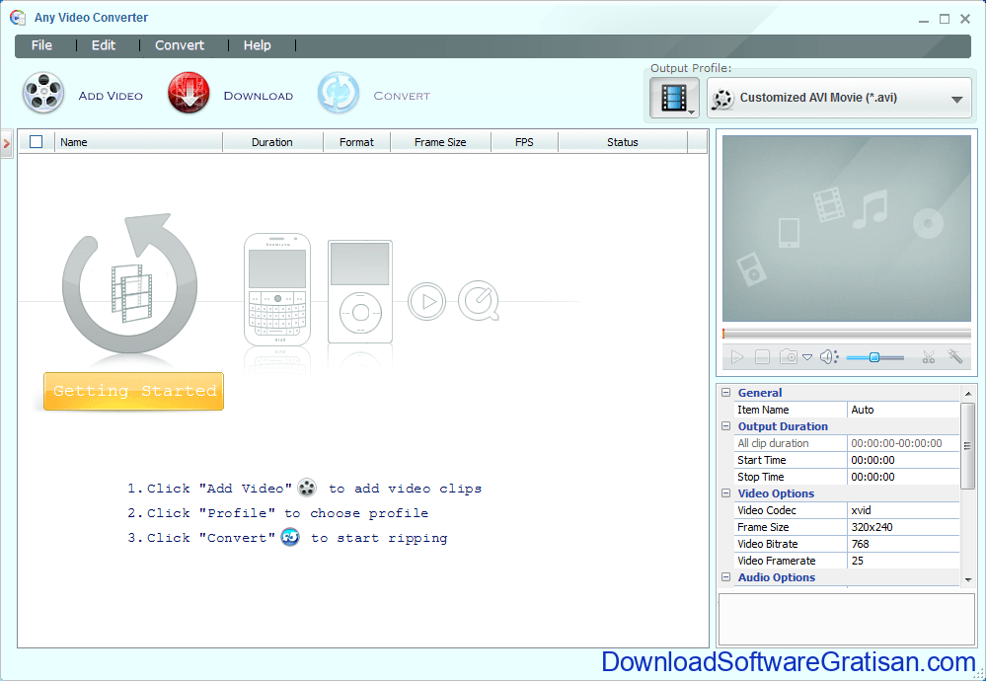Collapse the Audio Options section
Screen dimensions: 986x681
click(725, 577)
